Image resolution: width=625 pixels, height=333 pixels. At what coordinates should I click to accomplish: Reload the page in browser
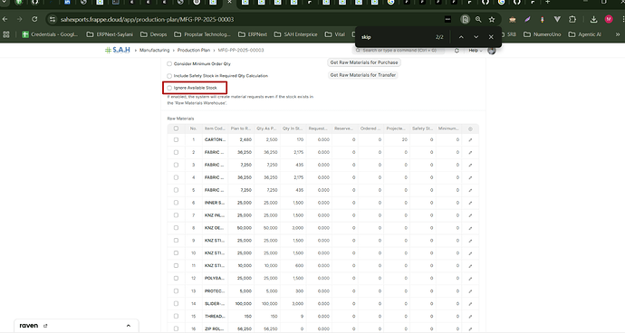point(34,19)
